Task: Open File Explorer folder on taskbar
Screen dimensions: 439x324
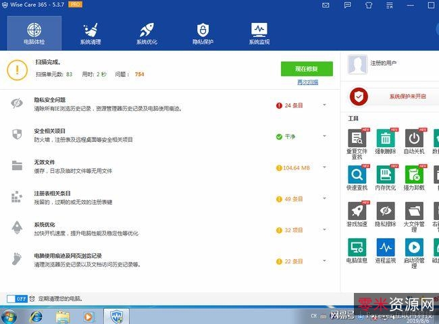Action: point(63,317)
